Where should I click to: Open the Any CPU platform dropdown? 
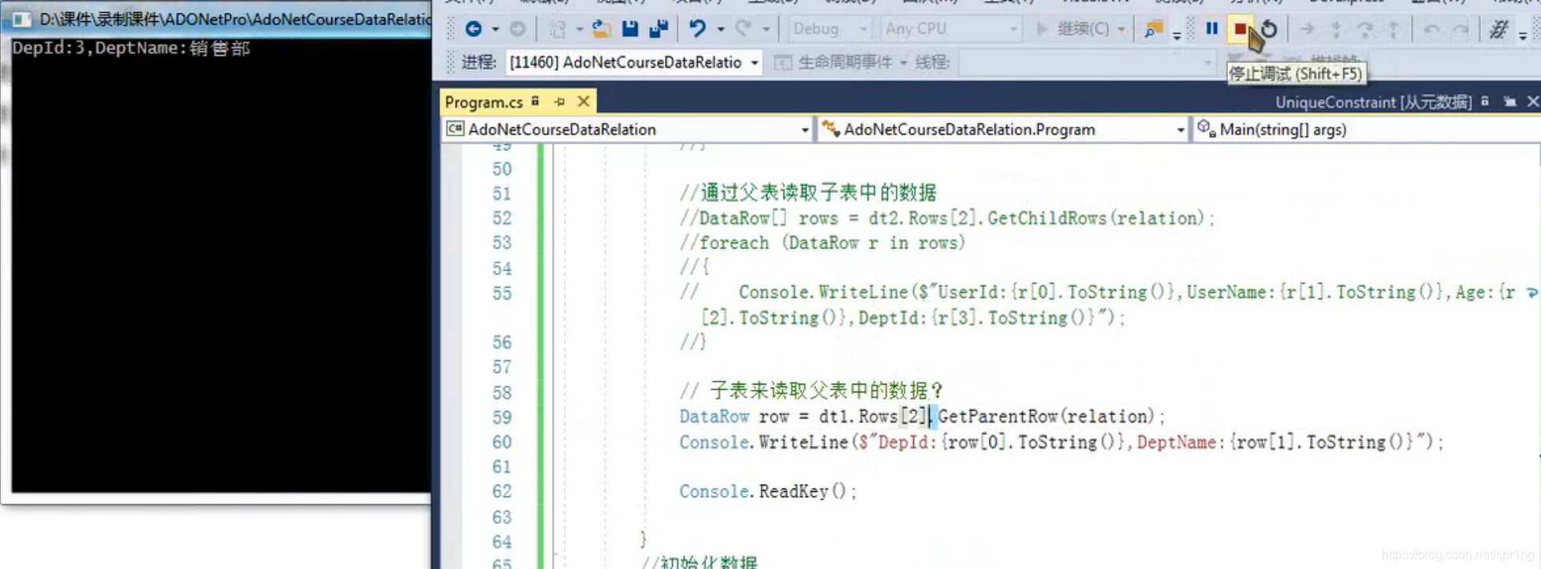point(950,29)
